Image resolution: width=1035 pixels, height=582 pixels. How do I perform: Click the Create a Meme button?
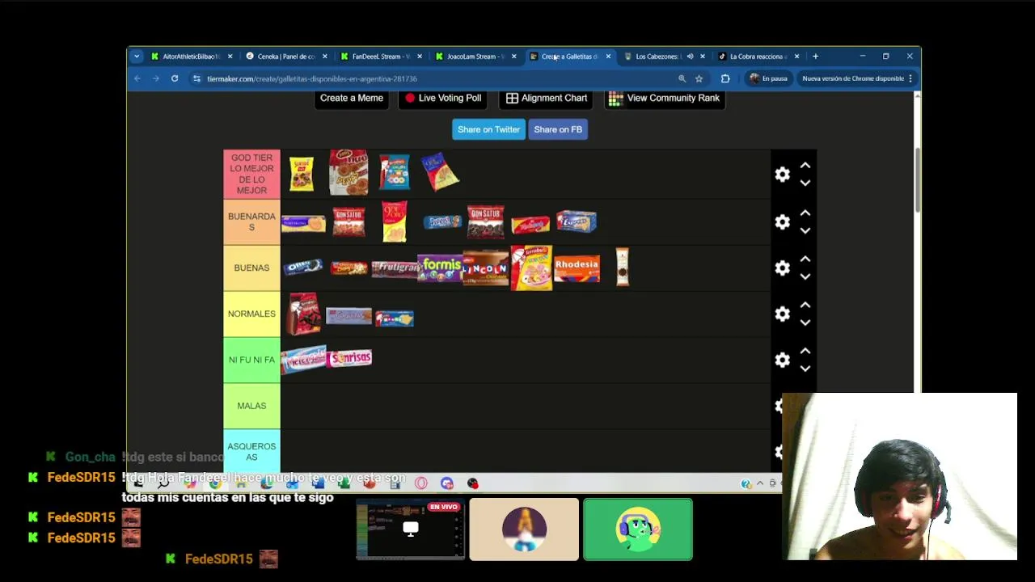[352, 98]
